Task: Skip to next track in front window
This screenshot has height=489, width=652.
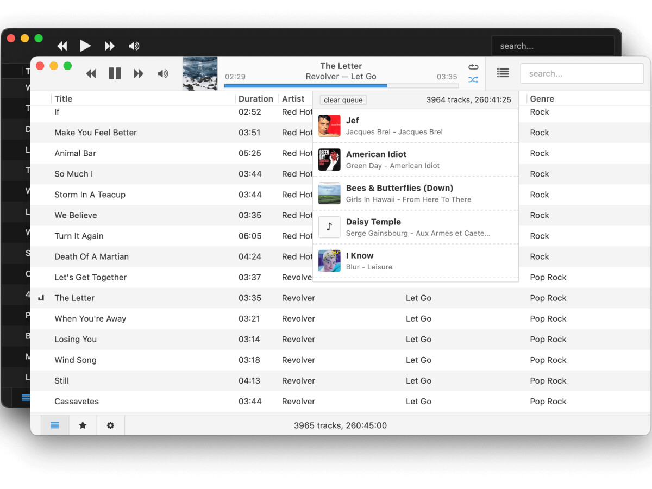Action: coord(139,73)
